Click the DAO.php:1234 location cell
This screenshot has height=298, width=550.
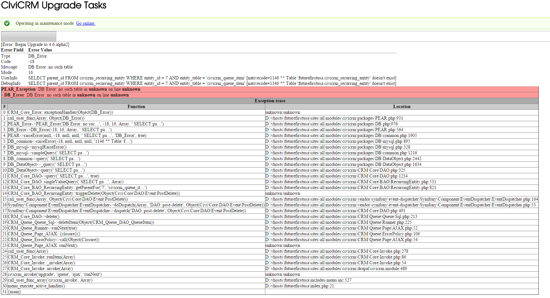pyautogui.click(x=402, y=176)
